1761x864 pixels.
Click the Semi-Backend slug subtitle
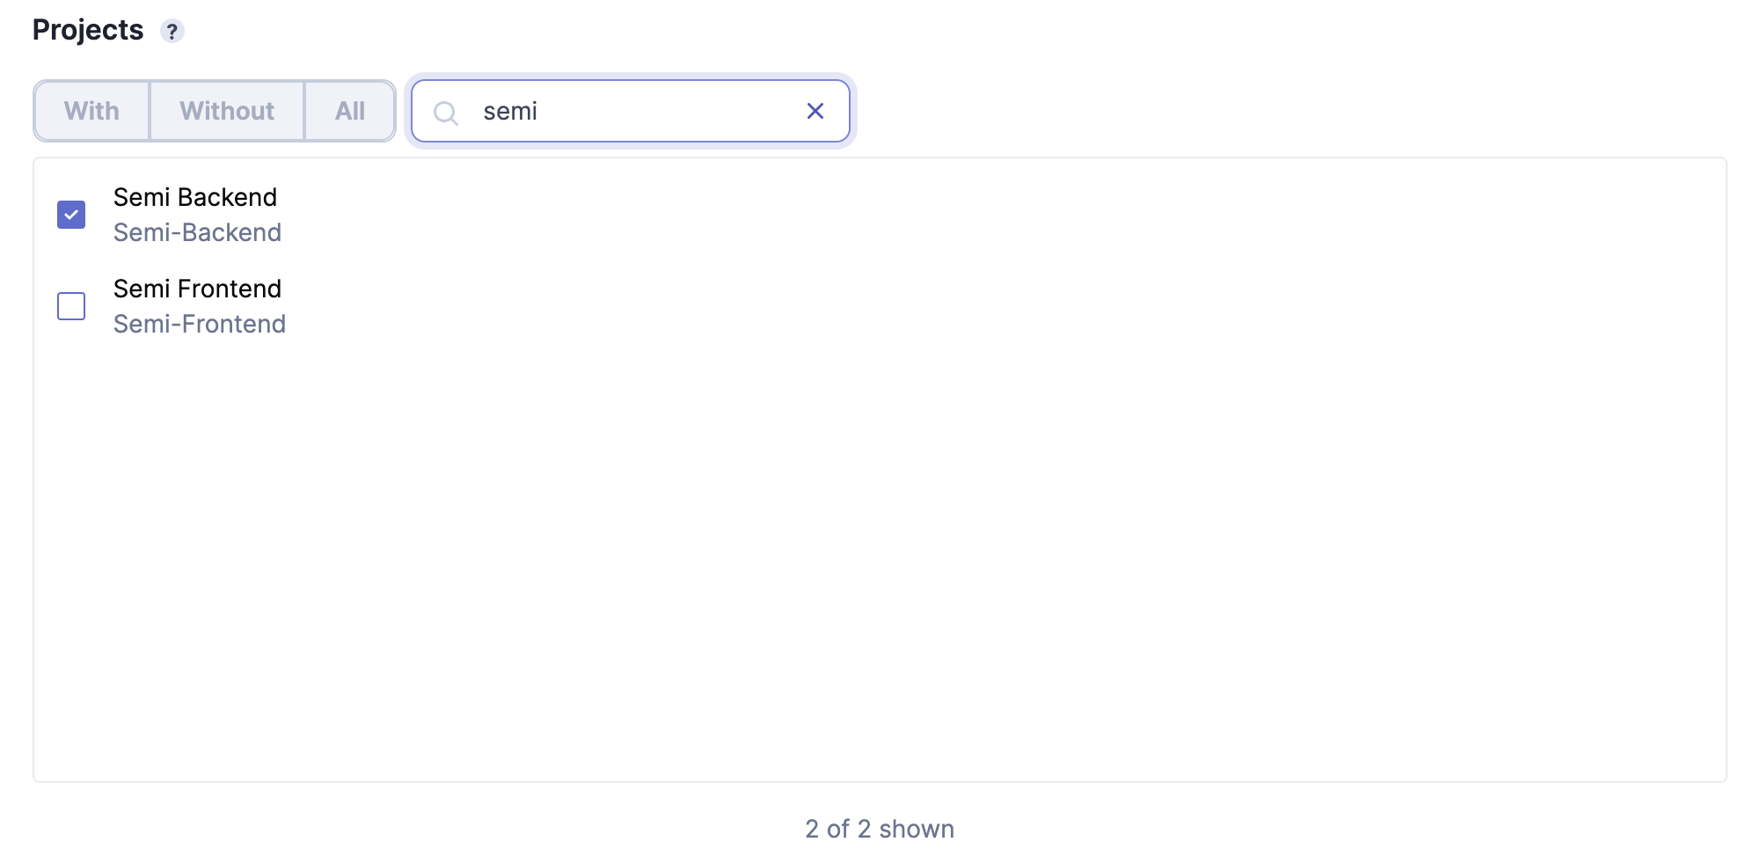tap(197, 232)
